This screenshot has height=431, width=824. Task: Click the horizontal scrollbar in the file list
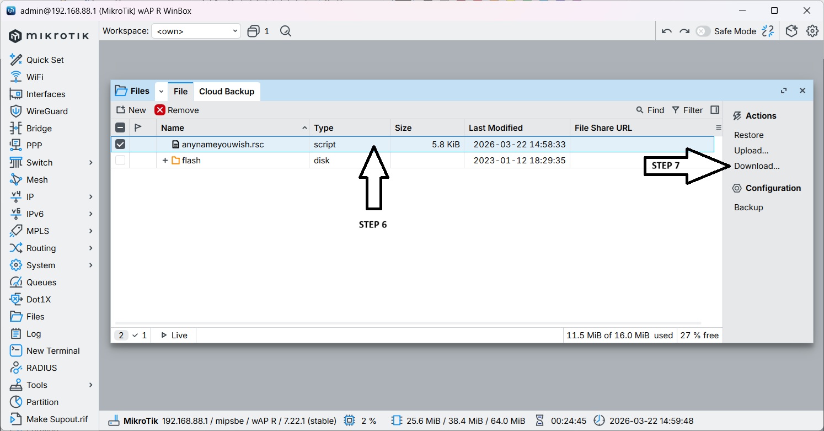point(408,323)
